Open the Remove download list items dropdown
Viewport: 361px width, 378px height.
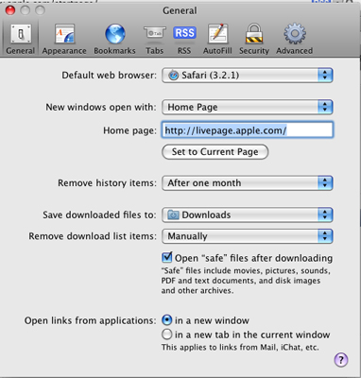coord(248,236)
